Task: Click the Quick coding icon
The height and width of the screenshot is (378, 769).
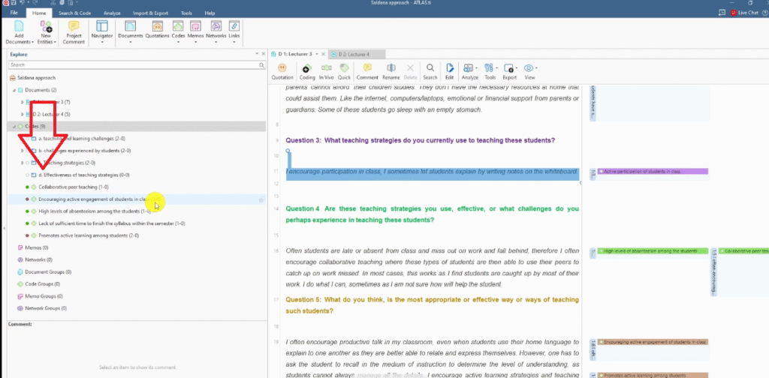Action: pyautogui.click(x=345, y=70)
